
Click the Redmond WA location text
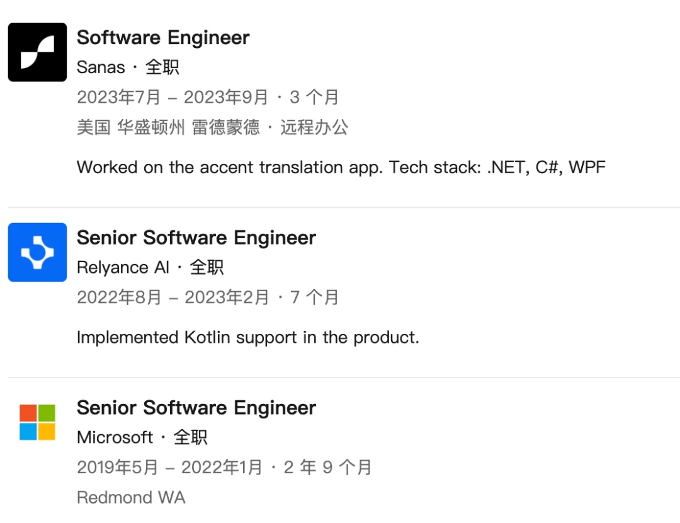click(131, 497)
